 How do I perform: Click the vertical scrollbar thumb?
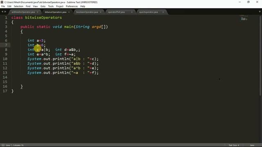260,56
